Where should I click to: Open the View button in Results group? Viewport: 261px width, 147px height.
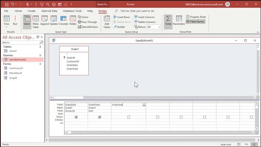point(7,22)
